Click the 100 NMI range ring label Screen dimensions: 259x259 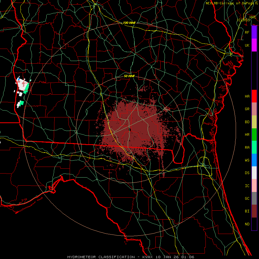click(x=129, y=23)
